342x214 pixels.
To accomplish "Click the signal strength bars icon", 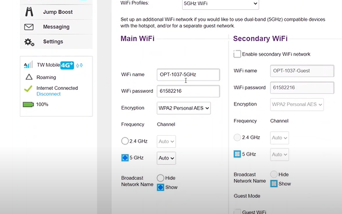I will point(28,64).
